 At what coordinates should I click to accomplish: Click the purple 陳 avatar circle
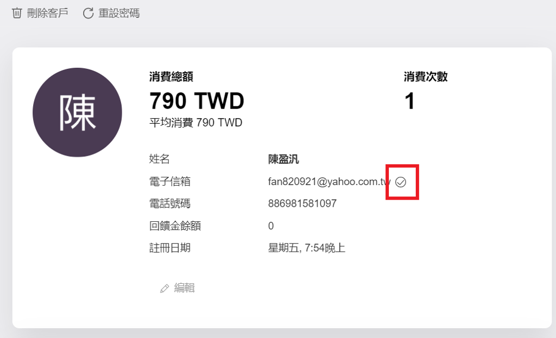click(x=77, y=112)
